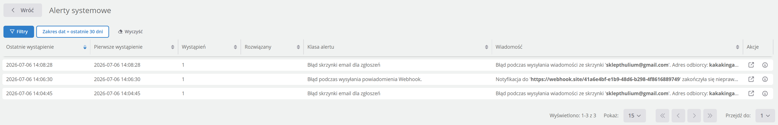The width and height of the screenshot is (778, 125).
Task: Go to the first page of results
Action: click(x=663, y=116)
